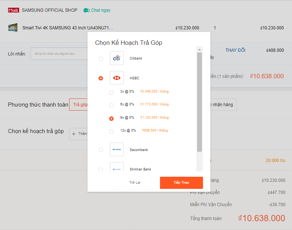Pick the 6x @ 0% installment option

pyautogui.click(x=111, y=105)
